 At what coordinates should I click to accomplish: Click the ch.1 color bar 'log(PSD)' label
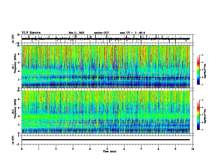[205, 71]
